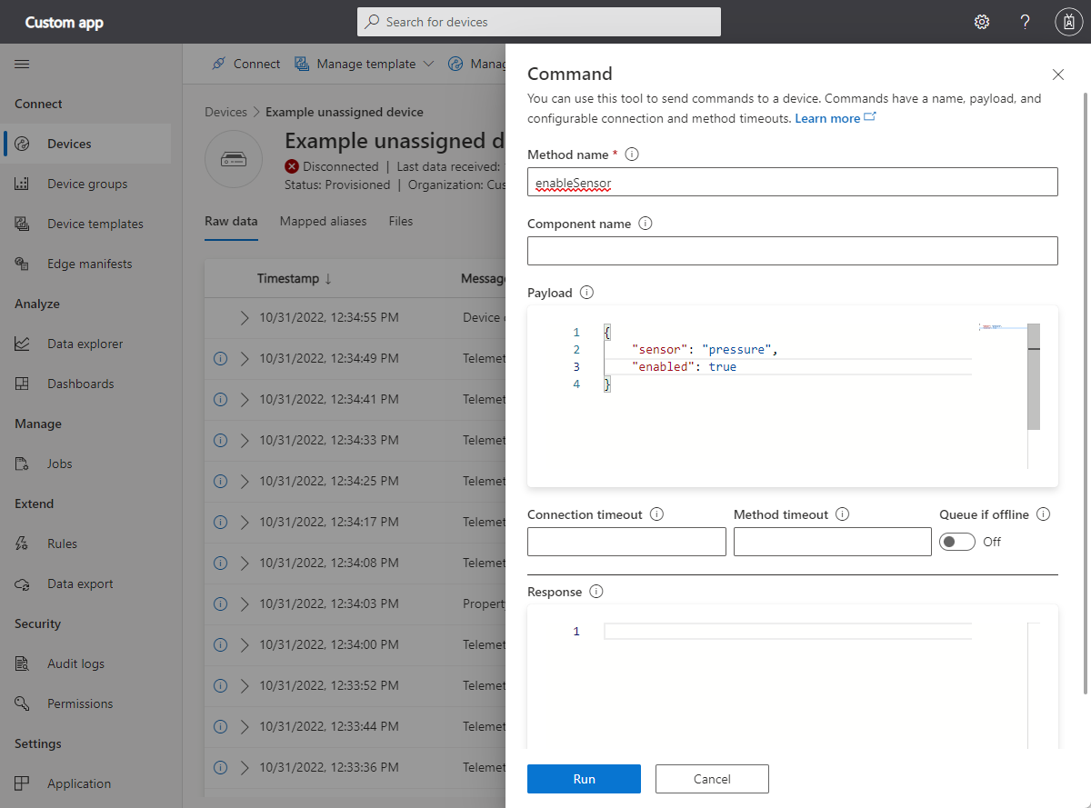Click the Payload info icon
The width and height of the screenshot is (1091, 808).
[586, 293]
